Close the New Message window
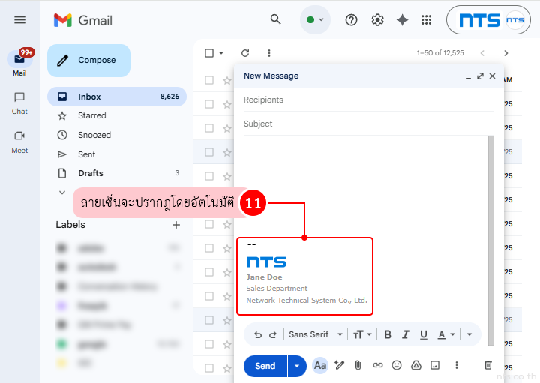 [x=493, y=76]
